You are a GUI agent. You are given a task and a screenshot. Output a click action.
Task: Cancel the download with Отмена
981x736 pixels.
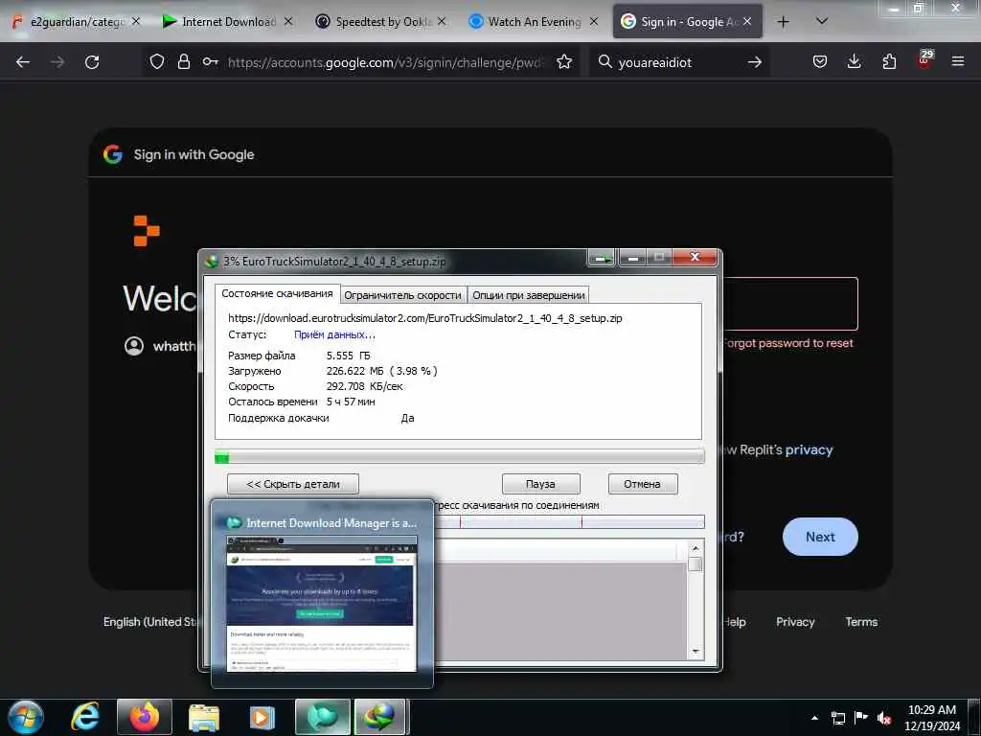pos(643,484)
